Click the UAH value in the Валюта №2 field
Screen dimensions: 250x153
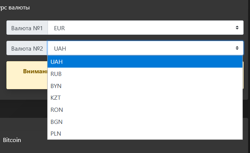[x=60, y=48]
